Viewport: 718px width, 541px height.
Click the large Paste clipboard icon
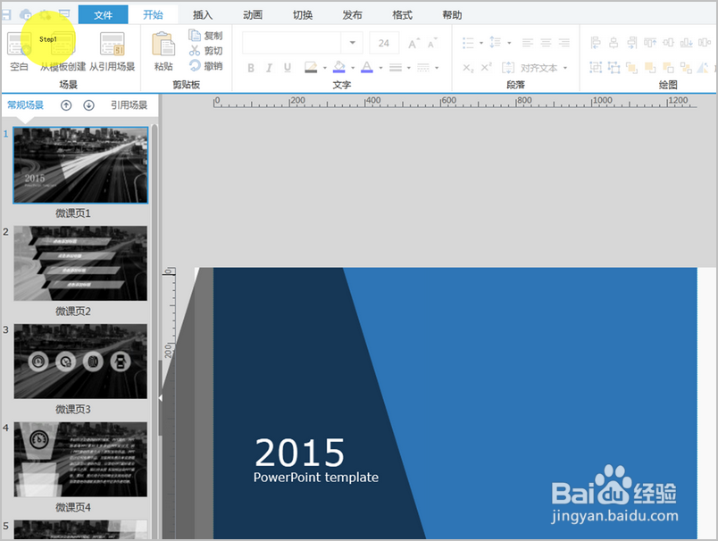[x=163, y=44]
